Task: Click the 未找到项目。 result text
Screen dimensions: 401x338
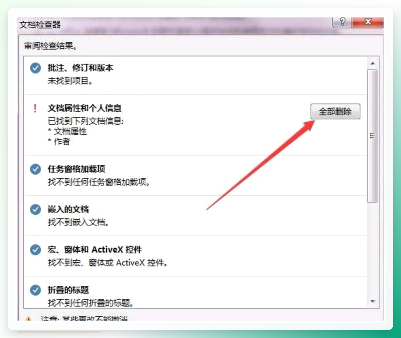Action: pos(70,81)
